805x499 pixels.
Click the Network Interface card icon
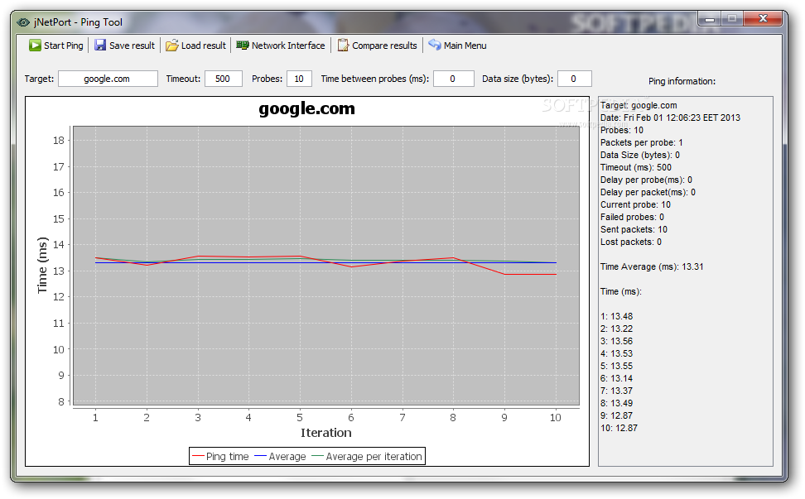coord(243,46)
